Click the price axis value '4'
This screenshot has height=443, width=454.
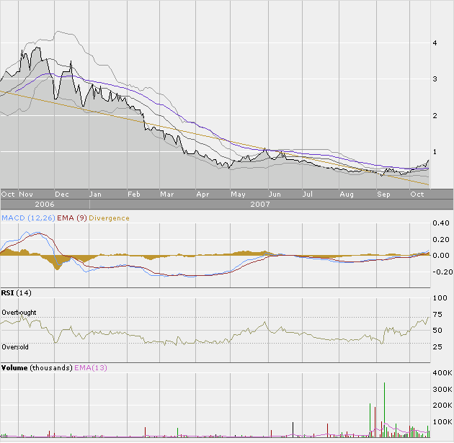pyautogui.click(x=435, y=42)
